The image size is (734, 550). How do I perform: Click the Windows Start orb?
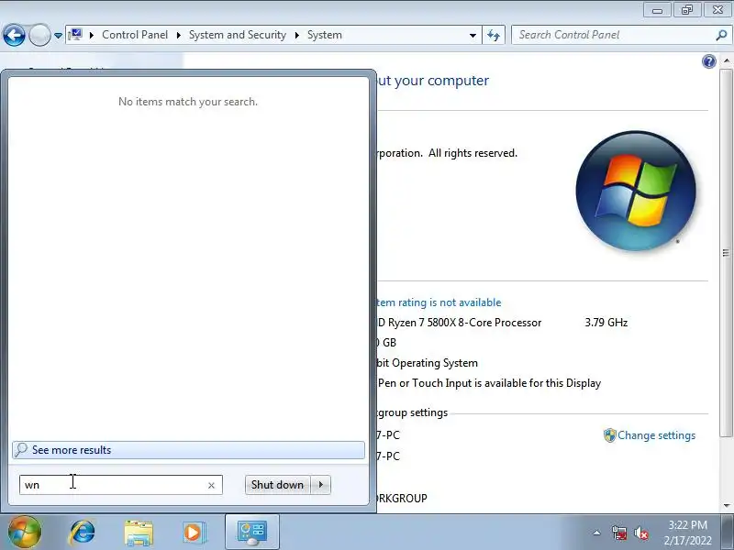pyautogui.click(x=25, y=533)
